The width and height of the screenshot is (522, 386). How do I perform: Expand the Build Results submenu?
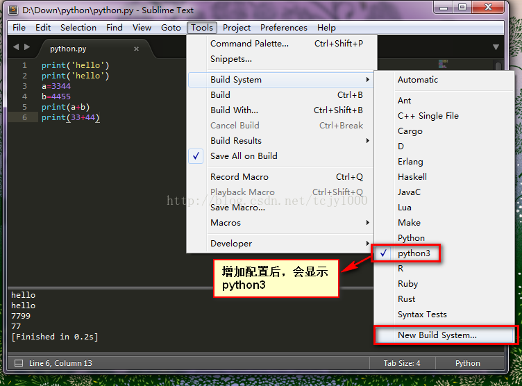pos(281,140)
